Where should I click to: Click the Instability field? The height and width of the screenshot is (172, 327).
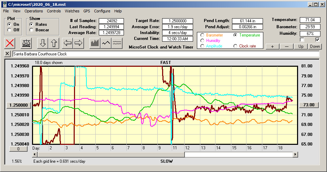coord(178,33)
